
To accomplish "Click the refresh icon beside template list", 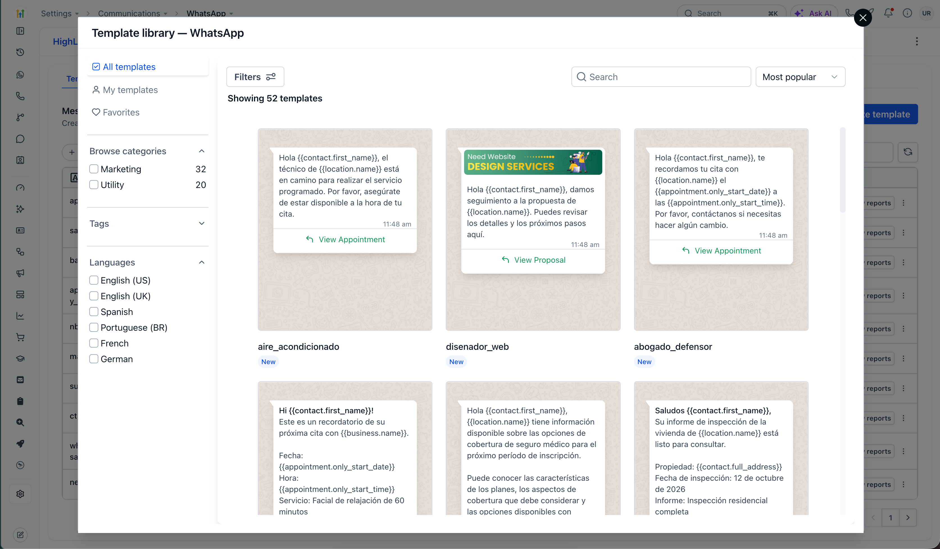I will pos(907,152).
